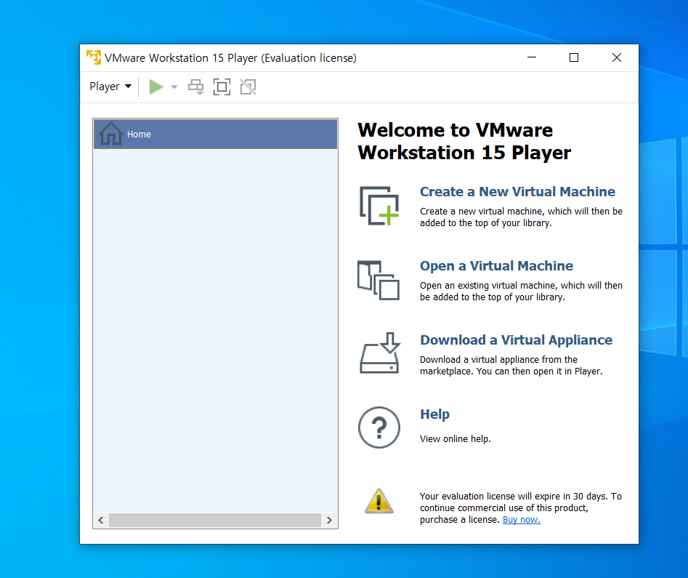Click 'Welcome to VMware Workstation 15 Player' heading
688x578 pixels.
coord(464,142)
